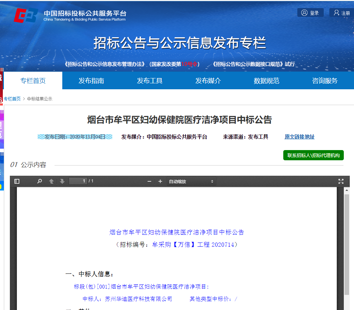Image resolution: width=354 pixels, height=310 pixels.
Task: Go to the next PDF page
Action: tap(62, 181)
